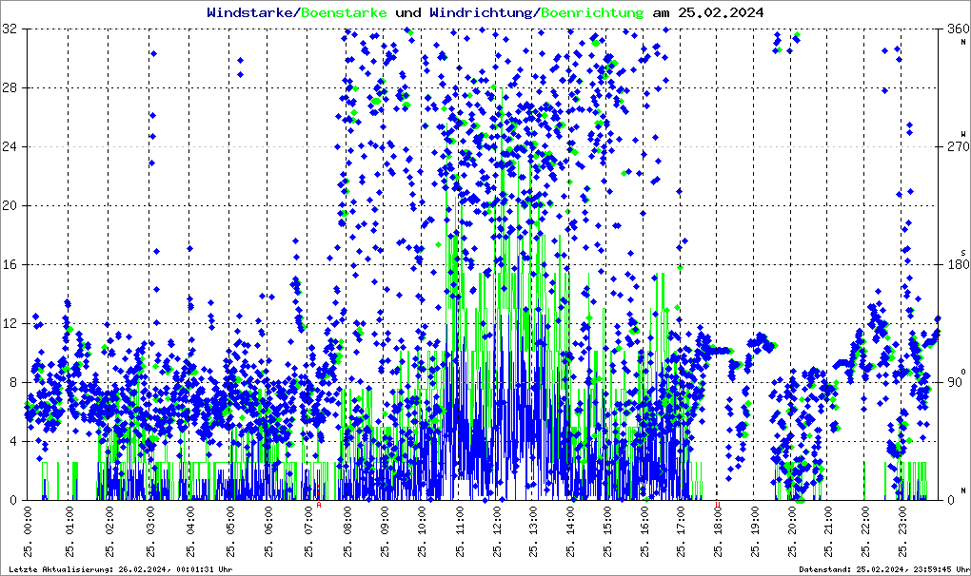Viewport: 971px width, 576px height.
Task: Click the 11:00 time axis label
Action: tap(460, 531)
